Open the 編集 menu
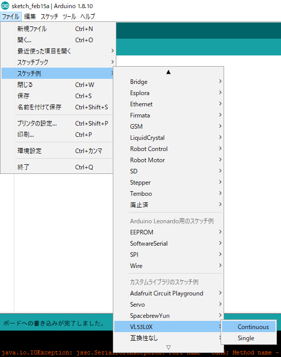The image size is (281, 357). click(x=30, y=17)
